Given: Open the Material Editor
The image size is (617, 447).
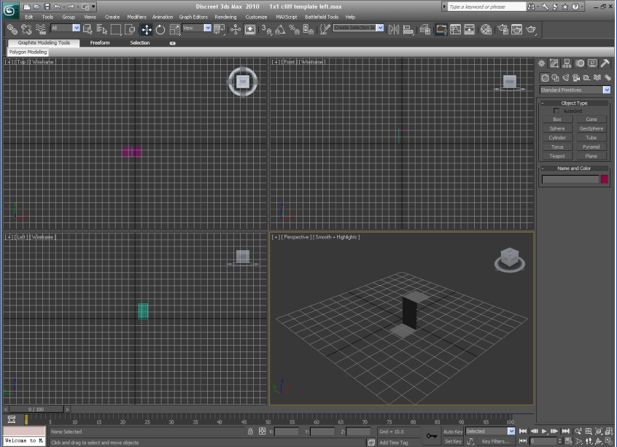Looking at the screenshot, I should coord(486,29).
